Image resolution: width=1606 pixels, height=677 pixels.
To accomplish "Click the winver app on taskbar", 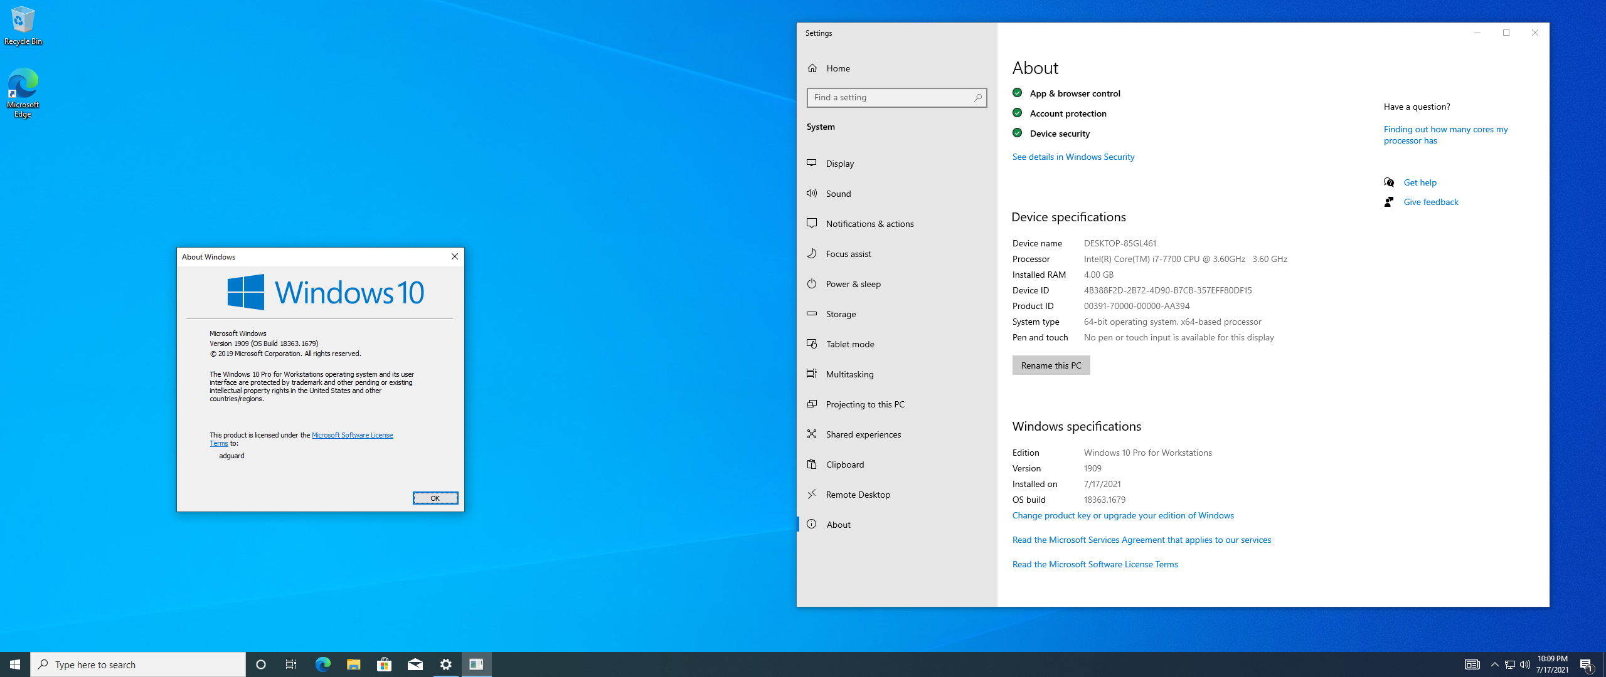I will tap(476, 664).
